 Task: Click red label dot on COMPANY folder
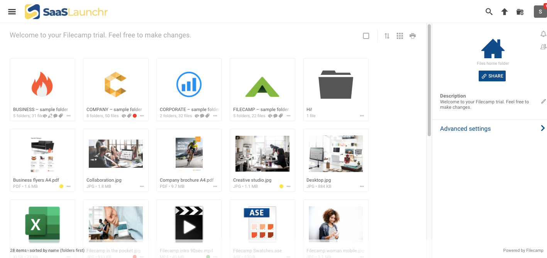[x=135, y=116]
